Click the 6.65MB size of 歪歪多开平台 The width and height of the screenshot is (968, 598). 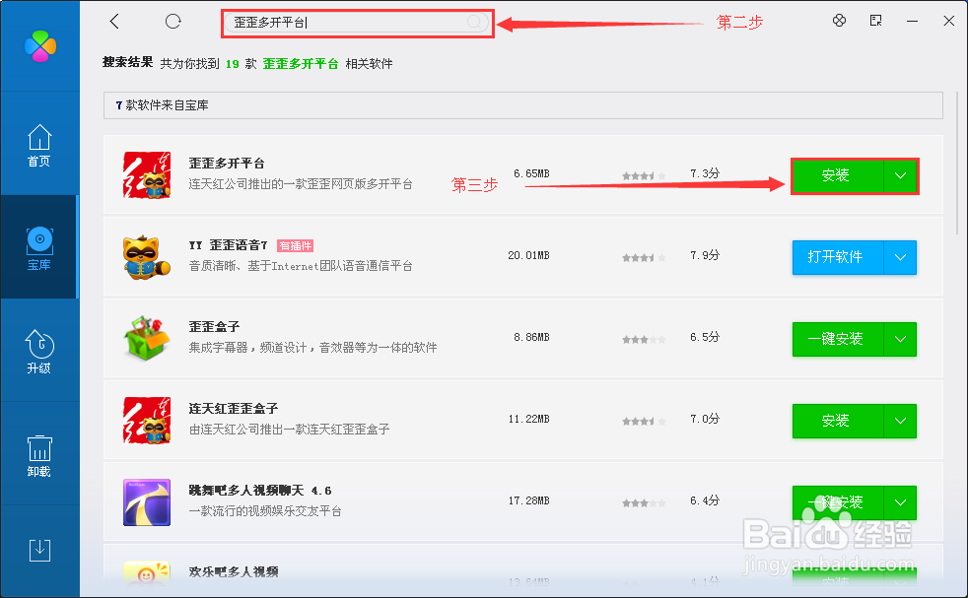coord(531,174)
